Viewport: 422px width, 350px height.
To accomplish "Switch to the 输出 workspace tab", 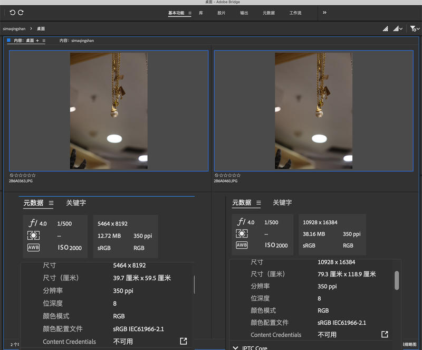I will 244,13.
